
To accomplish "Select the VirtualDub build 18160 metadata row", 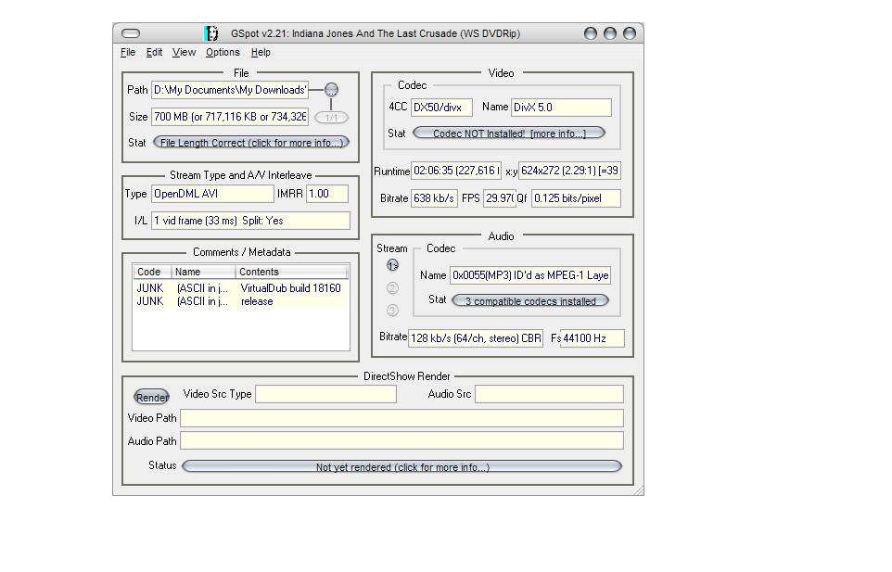I will [241, 288].
